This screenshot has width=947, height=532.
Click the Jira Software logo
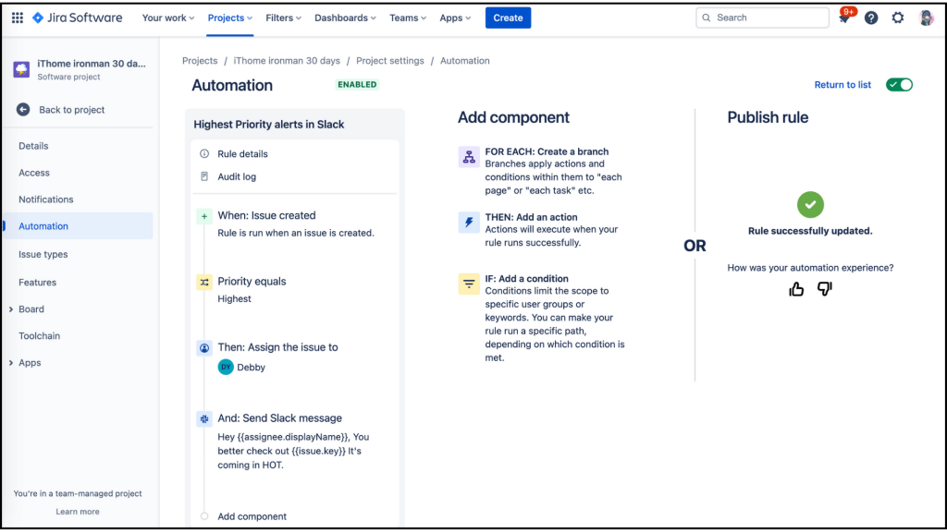78,18
